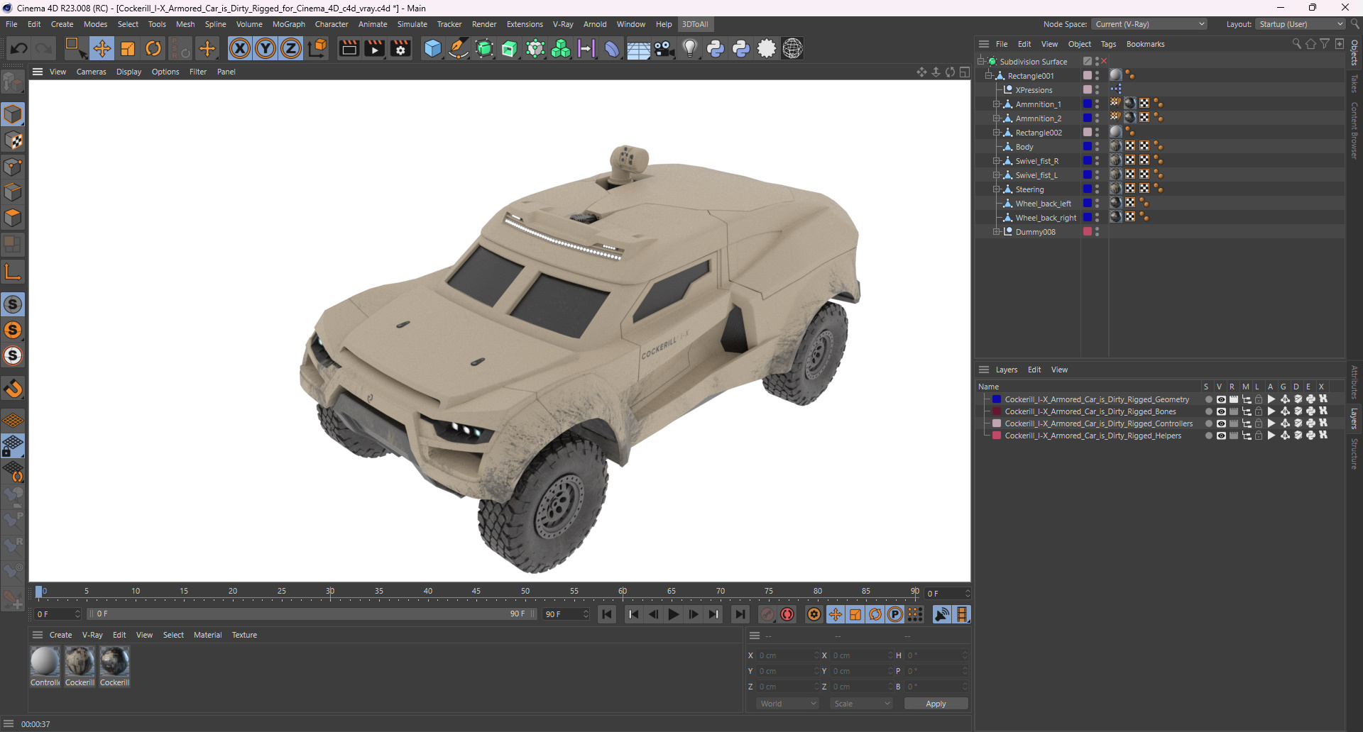The height and width of the screenshot is (732, 1363).
Task: Add a Light object
Action: pyautogui.click(x=690, y=48)
